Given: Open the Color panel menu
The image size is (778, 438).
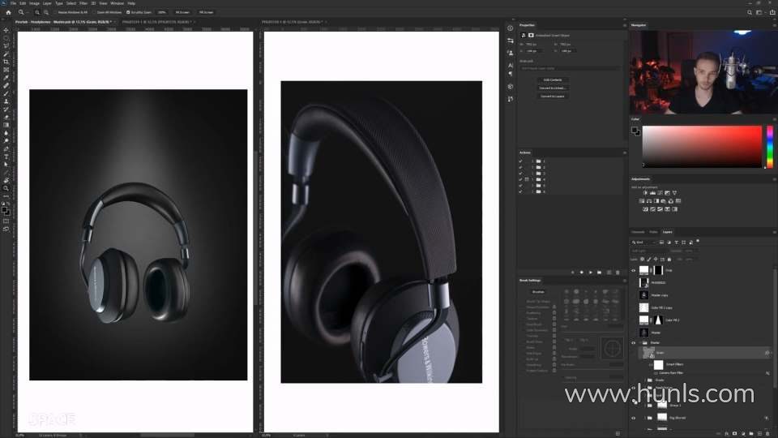Looking at the screenshot, I should pyautogui.click(x=773, y=119).
